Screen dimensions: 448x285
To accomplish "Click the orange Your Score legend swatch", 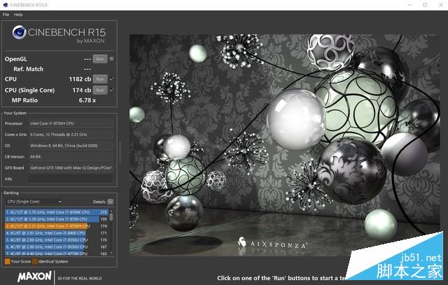I will pos(8,261).
